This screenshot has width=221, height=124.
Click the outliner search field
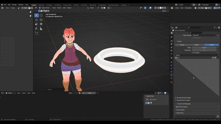pyautogui.click(x=194, y=28)
